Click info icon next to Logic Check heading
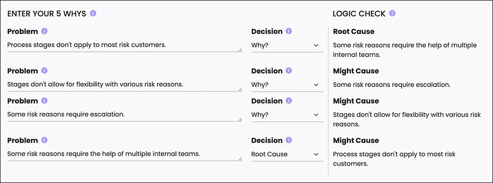Screen dimensions: 493x183 (x=392, y=13)
